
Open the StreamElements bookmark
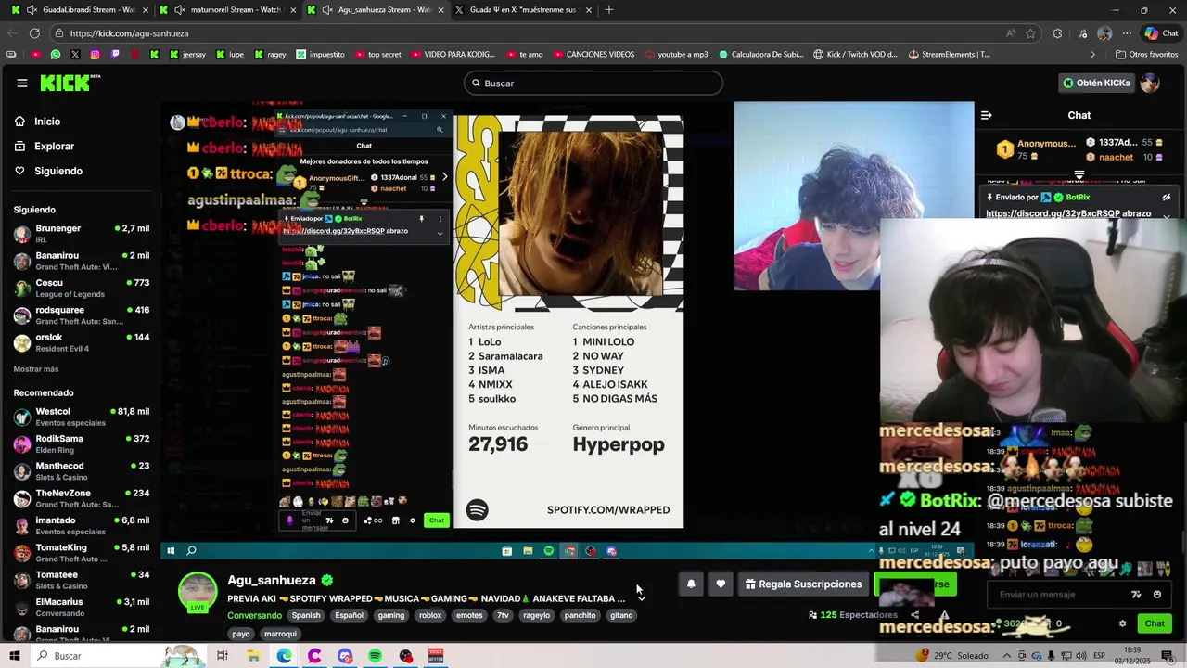950,55
